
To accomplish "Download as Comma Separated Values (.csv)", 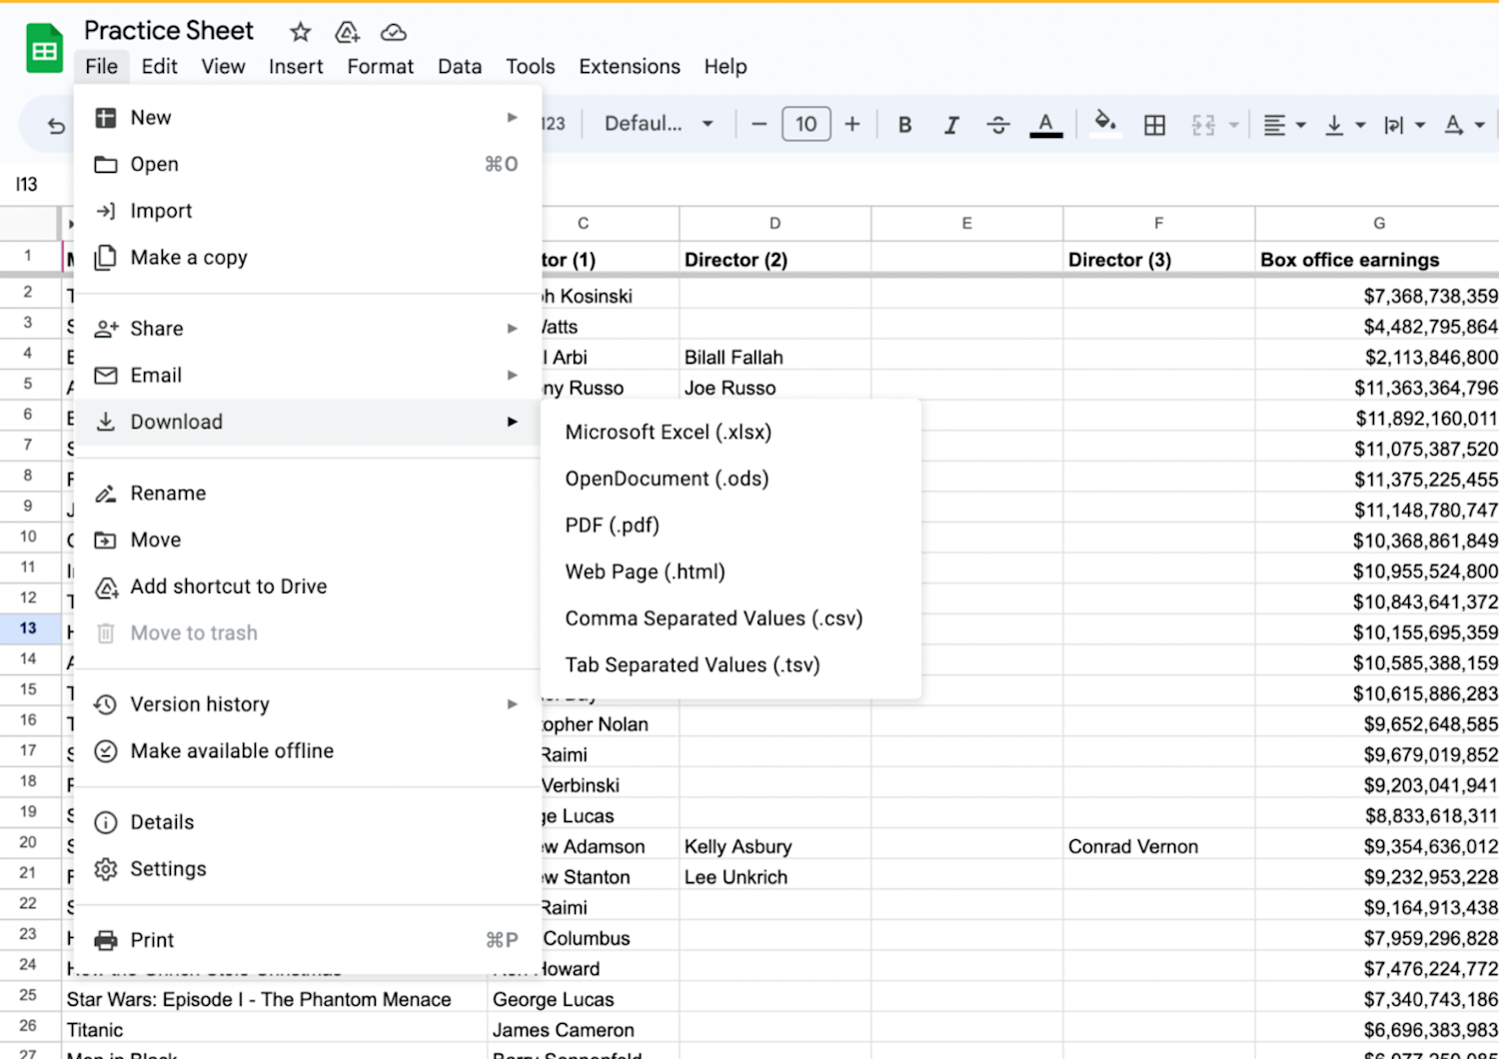I will 731,618.
